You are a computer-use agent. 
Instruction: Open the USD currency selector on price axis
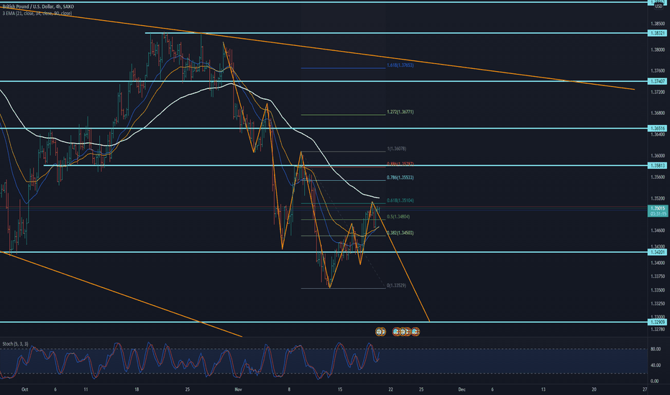pyautogui.click(x=658, y=7)
